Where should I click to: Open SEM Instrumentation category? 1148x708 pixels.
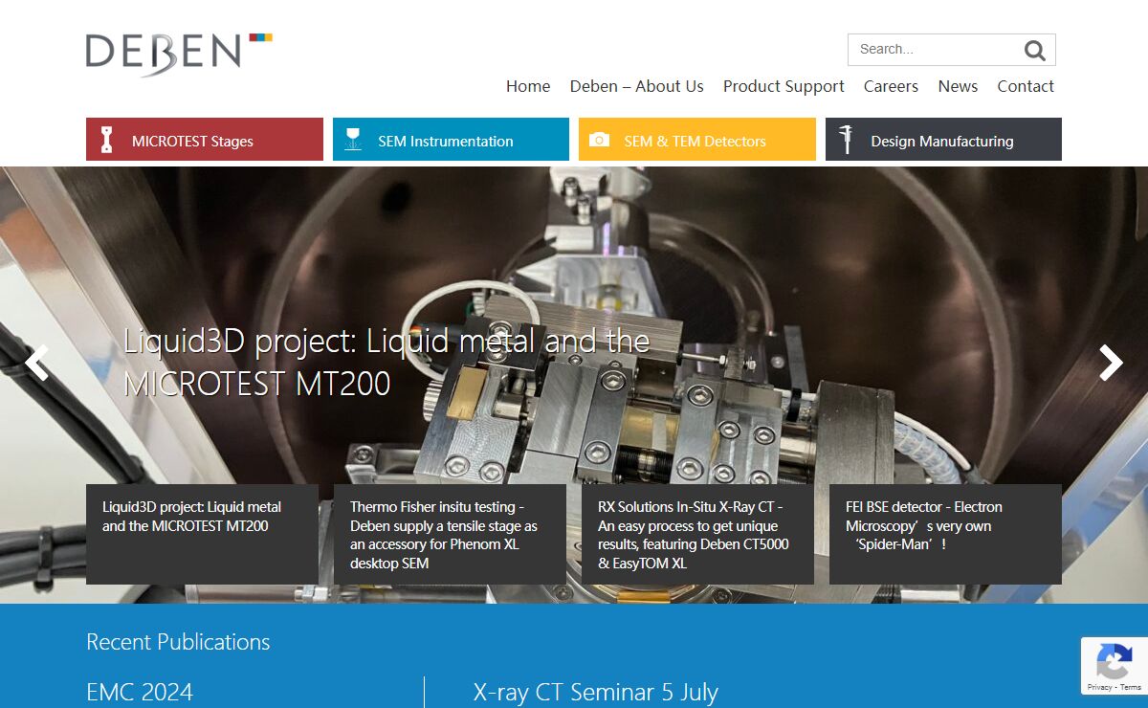[x=451, y=140]
